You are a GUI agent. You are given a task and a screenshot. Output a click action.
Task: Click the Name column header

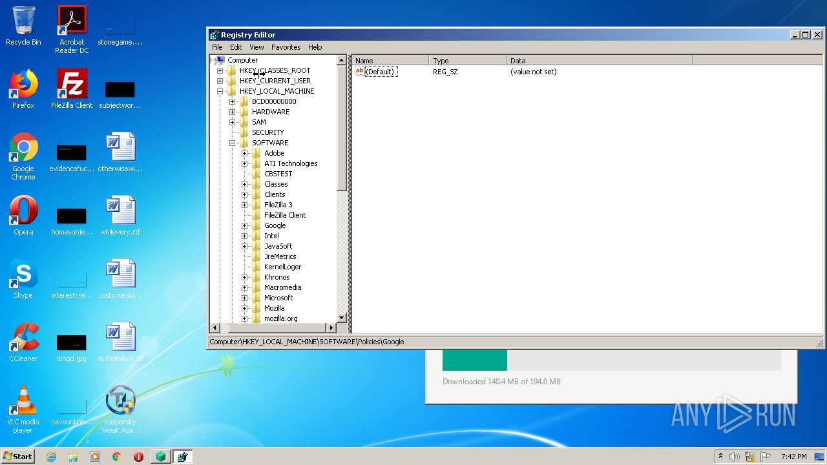[x=390, y=61]
